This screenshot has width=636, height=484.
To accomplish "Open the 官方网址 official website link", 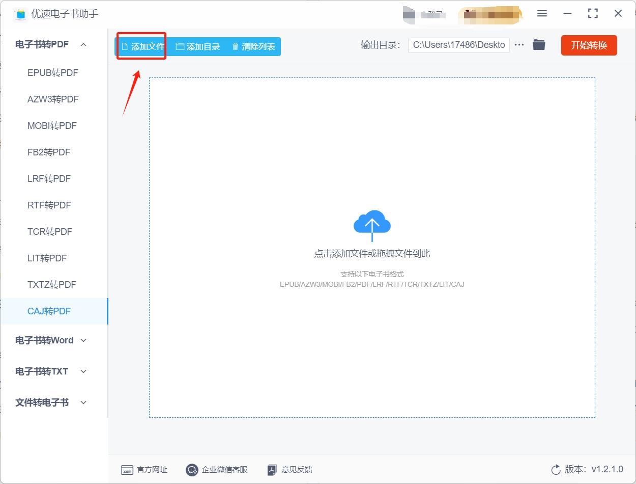I will click(144, 470).
